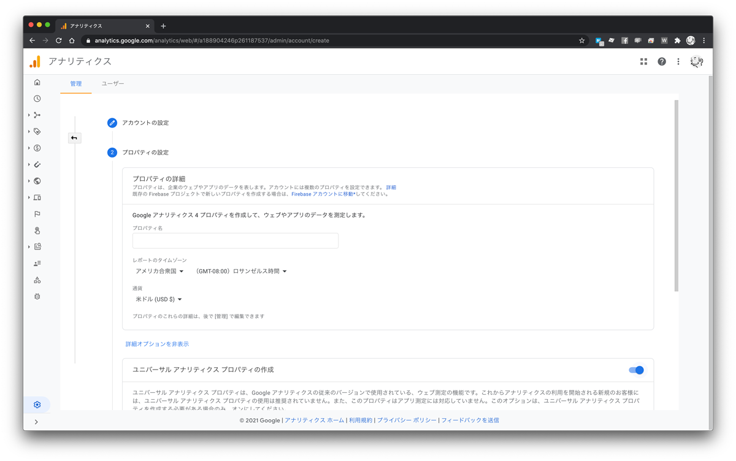
Task: Open the Home icon in the left sidebar
Action: pos(37,82)
